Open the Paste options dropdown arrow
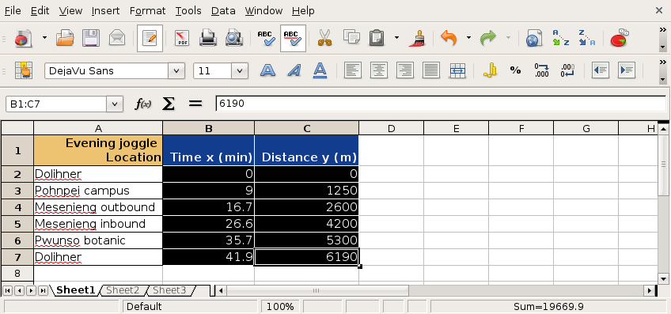Image resolution: width=671 pixels, height=314 pixels. tap(396, 38)
